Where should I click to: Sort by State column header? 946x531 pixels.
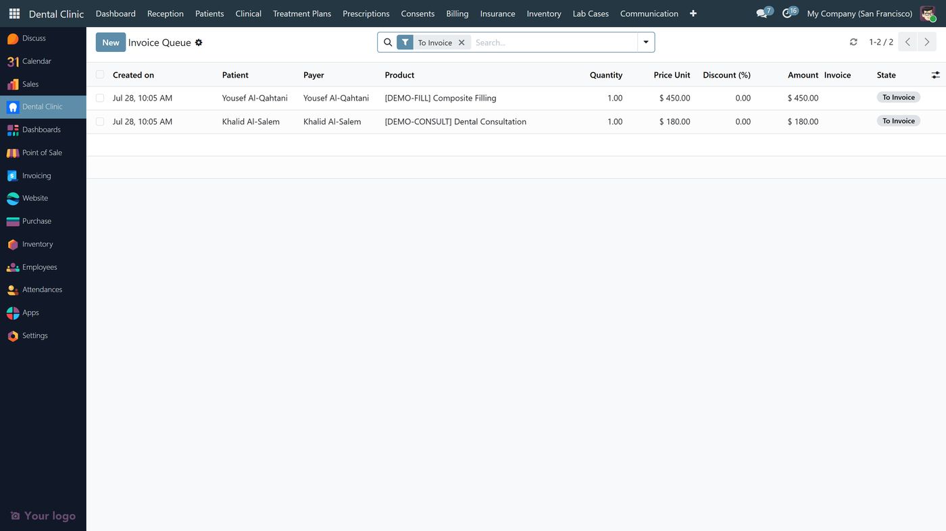click(x=886, y=75)
